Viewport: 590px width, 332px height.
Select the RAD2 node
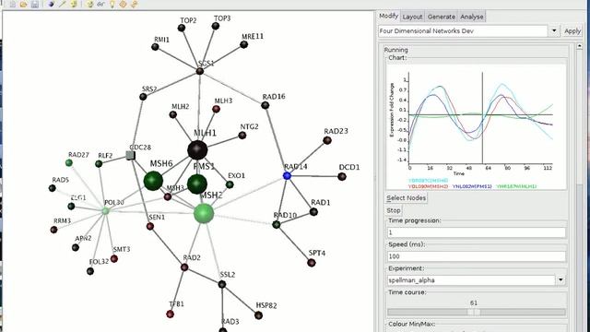point(184,267)
